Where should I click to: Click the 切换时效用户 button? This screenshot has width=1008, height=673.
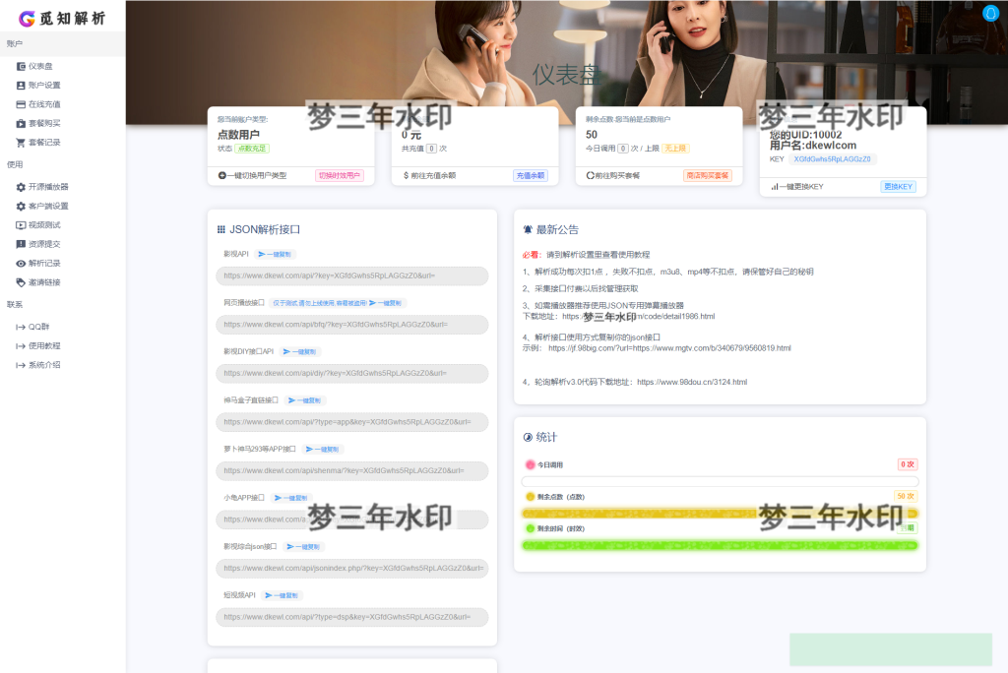[x=340, y=175]
